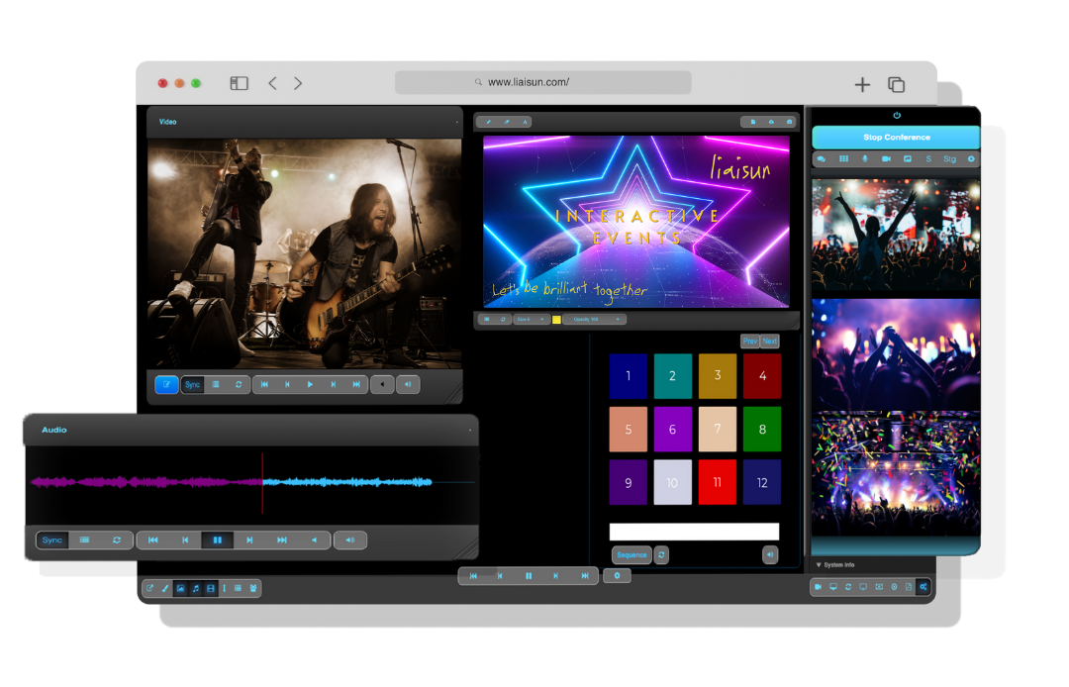Image resolution: width=1069 pixels, height=687 pixels.
Task: Go to previous track in Audio panel
Action: tap(185, 540)
